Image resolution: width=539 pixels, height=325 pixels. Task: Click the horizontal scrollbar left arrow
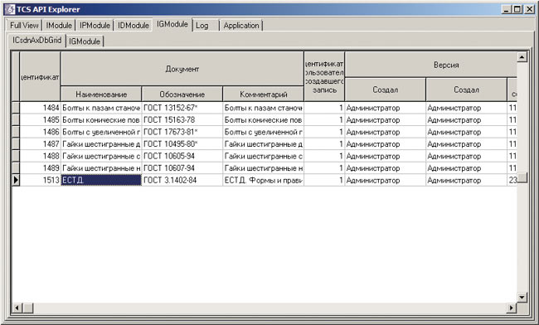click(x=17, y=308)
